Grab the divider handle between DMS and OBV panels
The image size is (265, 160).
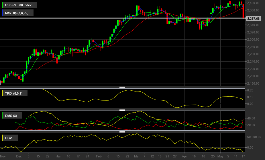click(122, 132)
